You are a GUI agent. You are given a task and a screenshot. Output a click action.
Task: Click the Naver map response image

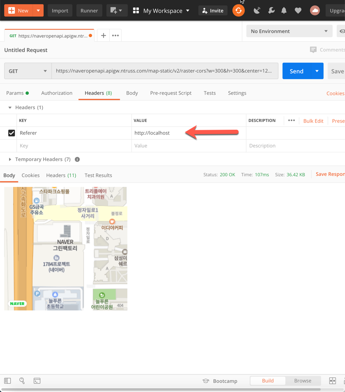click(x=66, y=249)
